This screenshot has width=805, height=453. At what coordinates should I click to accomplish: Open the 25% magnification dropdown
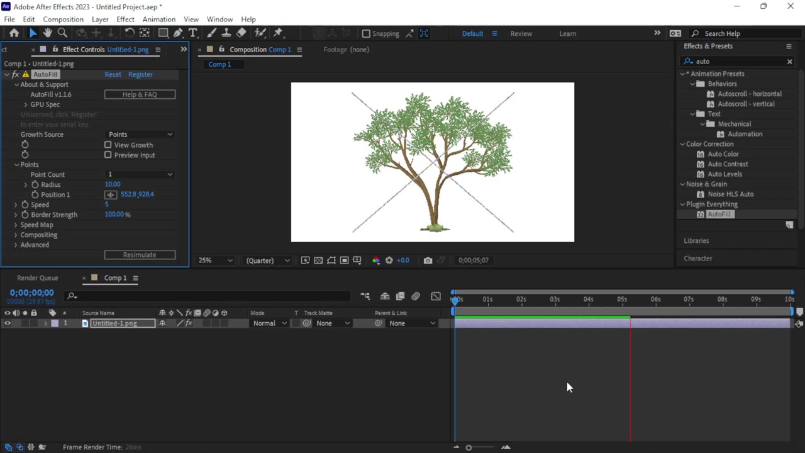tap(215, 260)
